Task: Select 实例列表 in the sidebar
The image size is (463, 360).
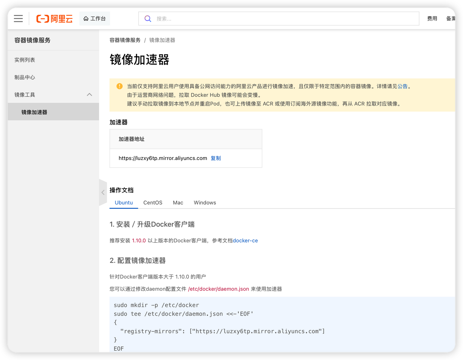Action: point(53,60)
